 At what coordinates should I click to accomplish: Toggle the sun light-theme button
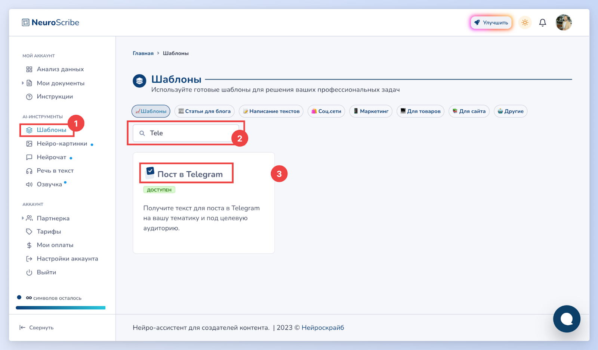[x=525, y=23]
